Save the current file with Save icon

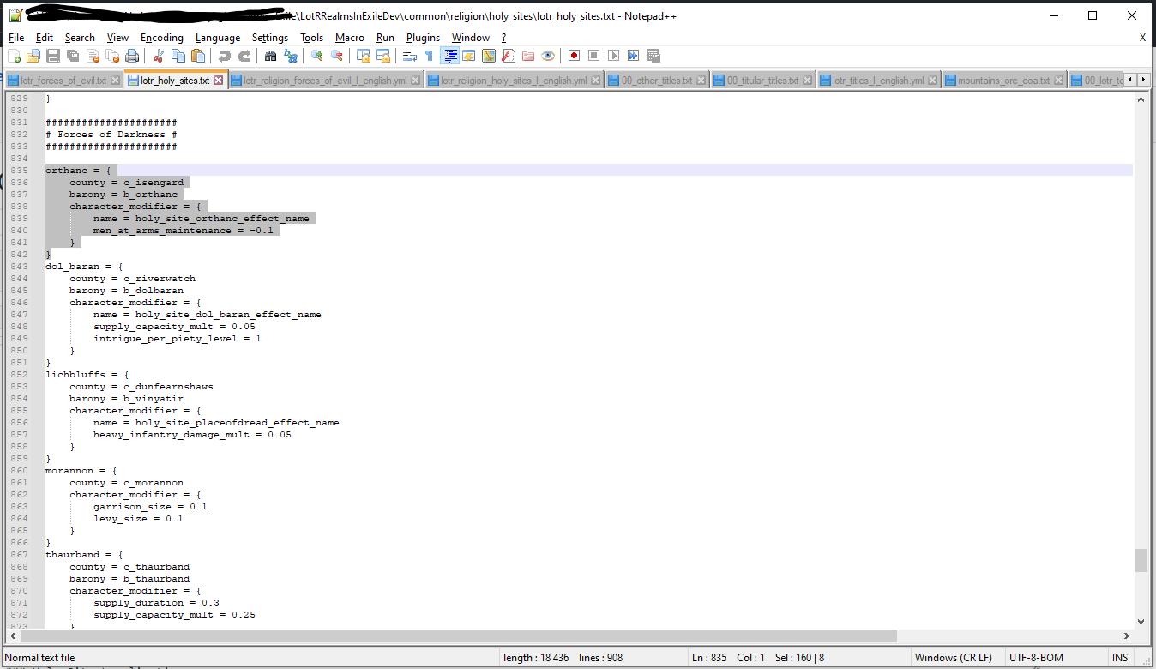[x=53, y=56]
